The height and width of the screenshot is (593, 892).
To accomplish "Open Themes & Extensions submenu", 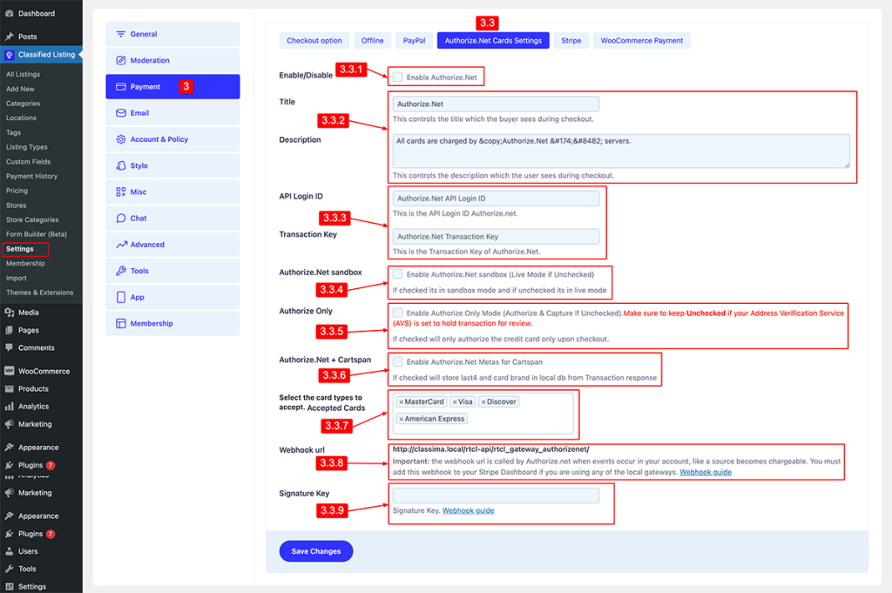I will tap(40, 293).
